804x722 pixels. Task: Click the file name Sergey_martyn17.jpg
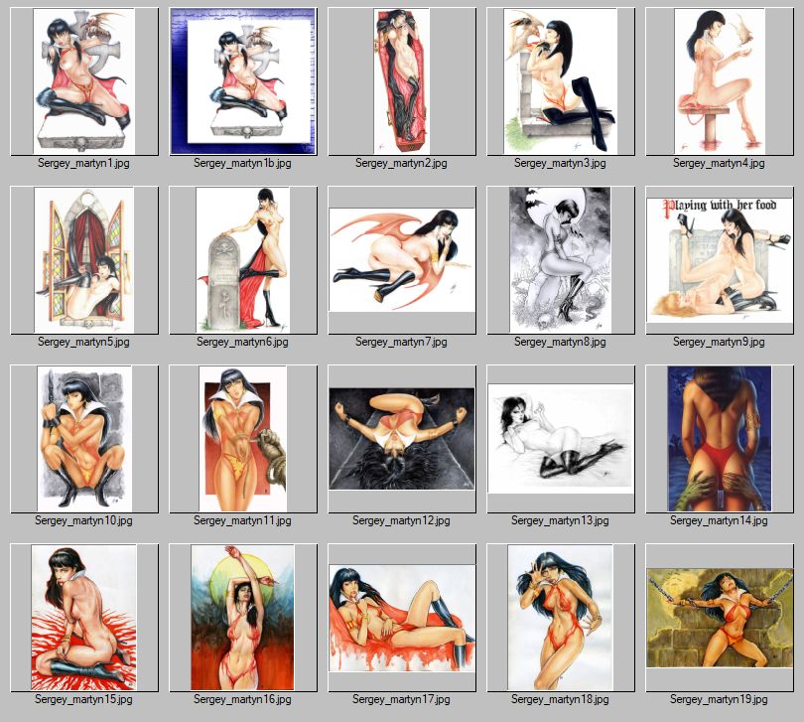tap(401, 699)
